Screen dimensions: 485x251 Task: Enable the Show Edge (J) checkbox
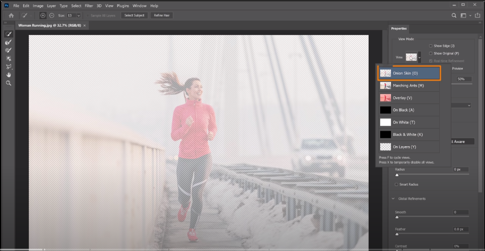431,45
